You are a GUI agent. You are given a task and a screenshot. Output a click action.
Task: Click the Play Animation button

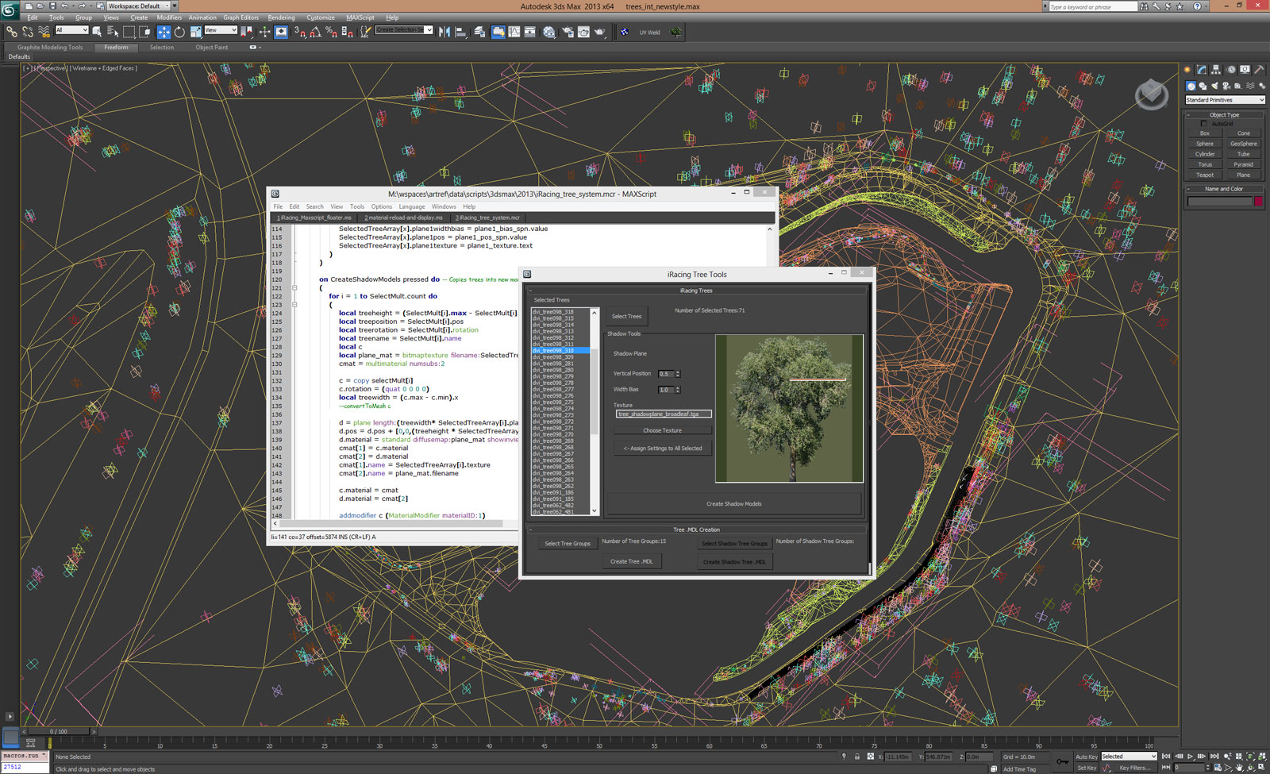pyautogui.click(x=1190, y=757)
